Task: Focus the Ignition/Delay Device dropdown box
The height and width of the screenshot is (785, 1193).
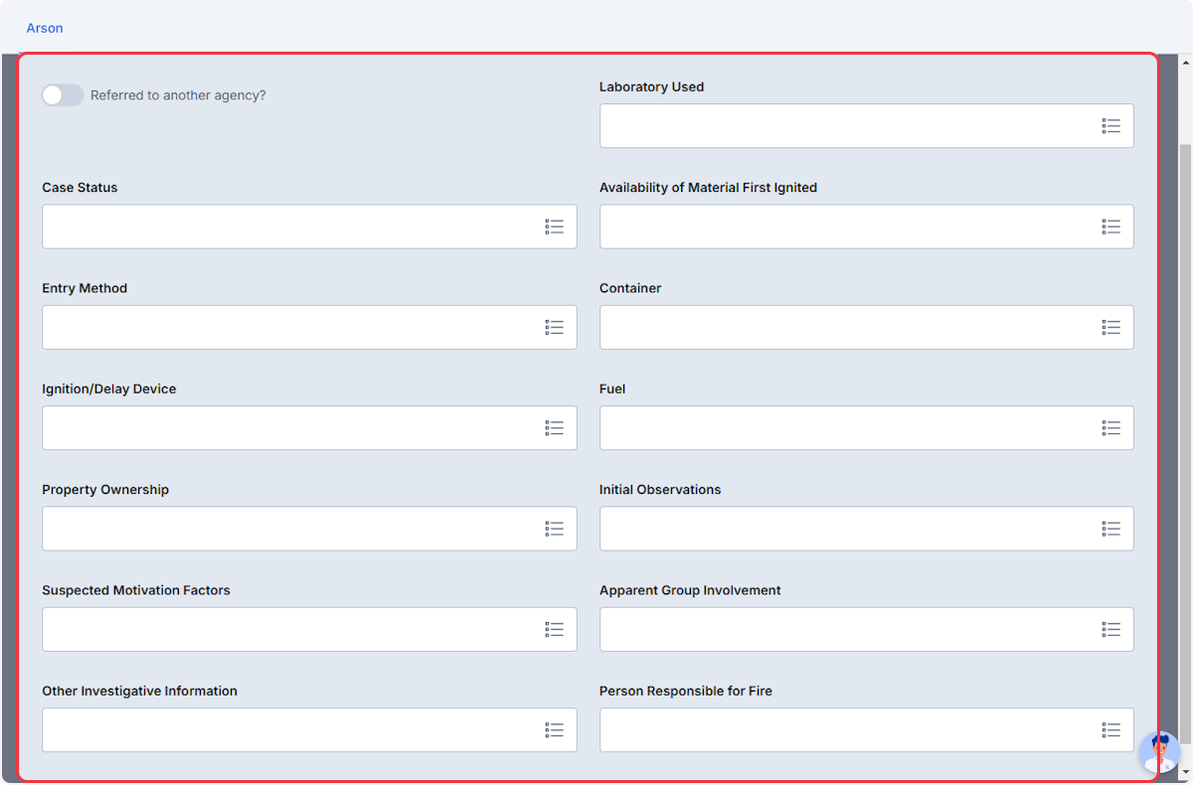Action: 309,428
